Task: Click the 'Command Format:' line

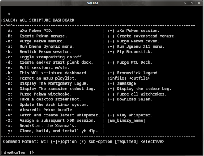Action: pyautogui.click(x=84, y=142)
